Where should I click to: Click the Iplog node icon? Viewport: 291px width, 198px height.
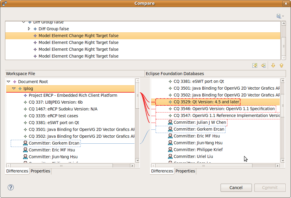[x=20, y=88]
